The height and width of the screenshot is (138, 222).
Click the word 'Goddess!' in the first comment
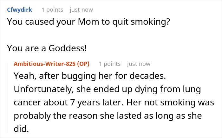coord(68,48)
